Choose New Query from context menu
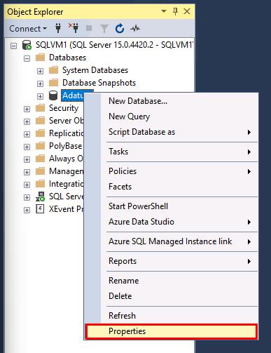 171,116
